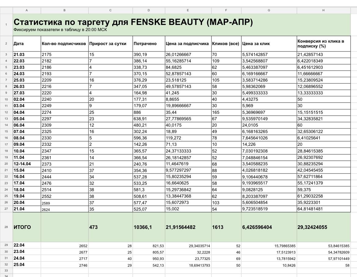The width and height of the screenshot is (357, 277).
Task: Select spent cell '596,36'
Action: pyautogui.click(x=149, y=138)
